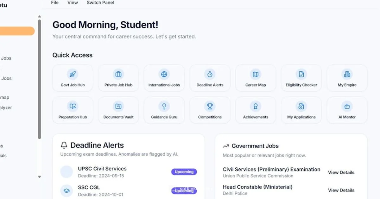This screenshot has width=380, height=199.
Task: Open the File menu
Action: tap(54, 3)
